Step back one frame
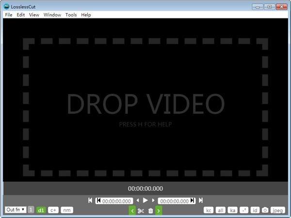 click(x=137, y=201)
